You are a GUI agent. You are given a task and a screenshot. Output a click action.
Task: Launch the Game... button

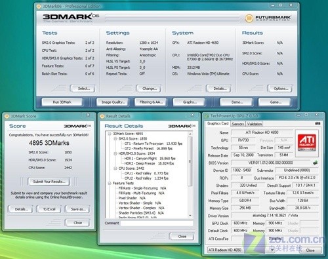[x=275, y=102]
